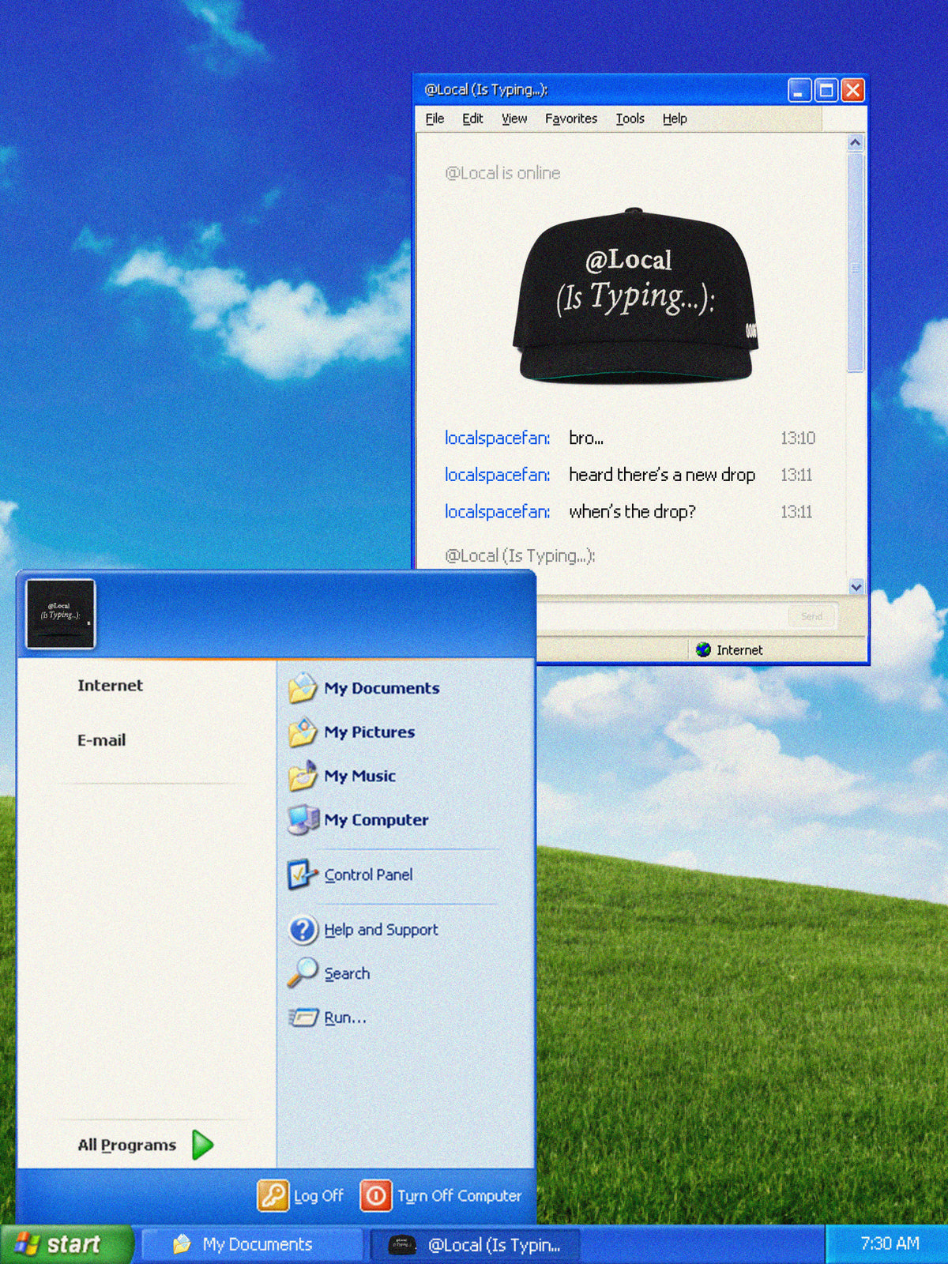Screen dimensions: 948x1264
Task: Open the My Computer icon
Action: click(x=303, y=820)
